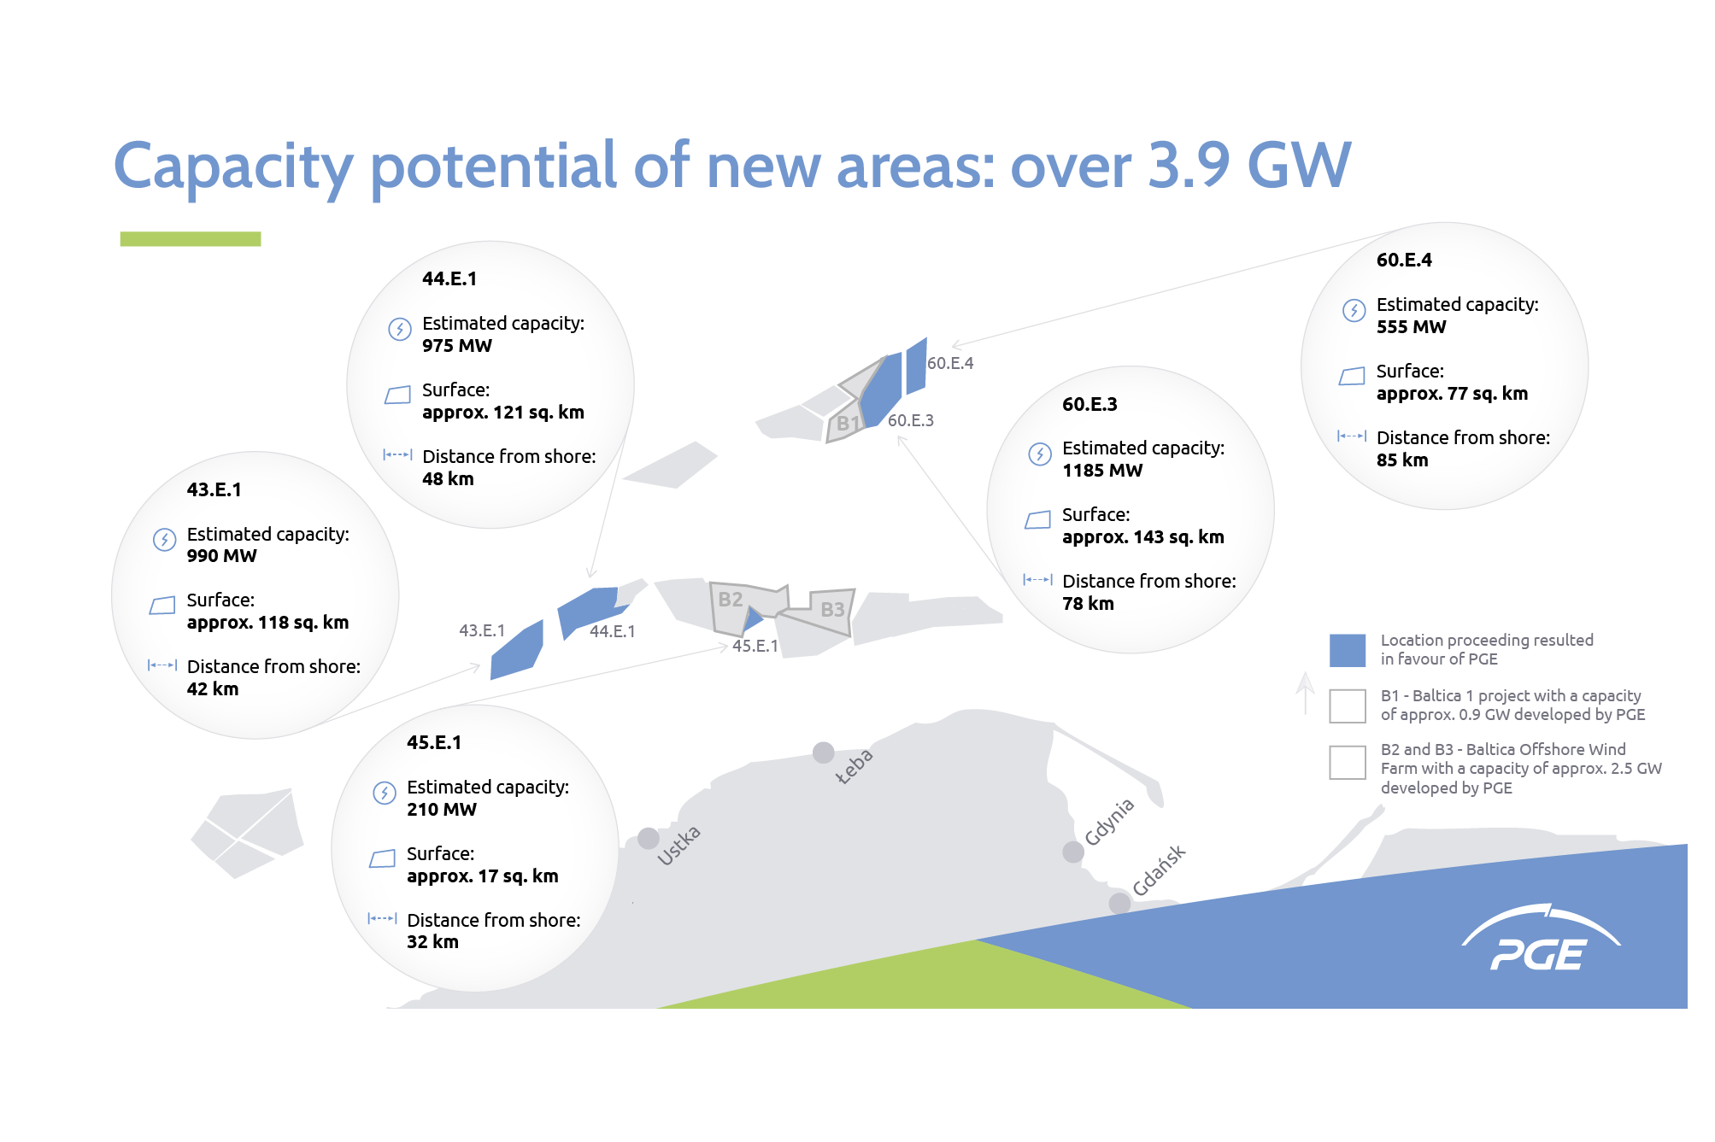Click the B3 area label on map

click(x=832, y=610)
